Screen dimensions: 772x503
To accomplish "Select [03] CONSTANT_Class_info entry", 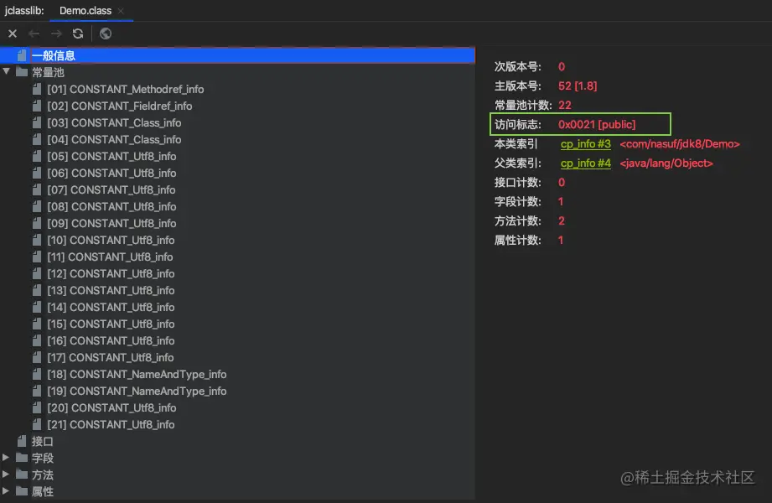I will [x=114, y=122].
